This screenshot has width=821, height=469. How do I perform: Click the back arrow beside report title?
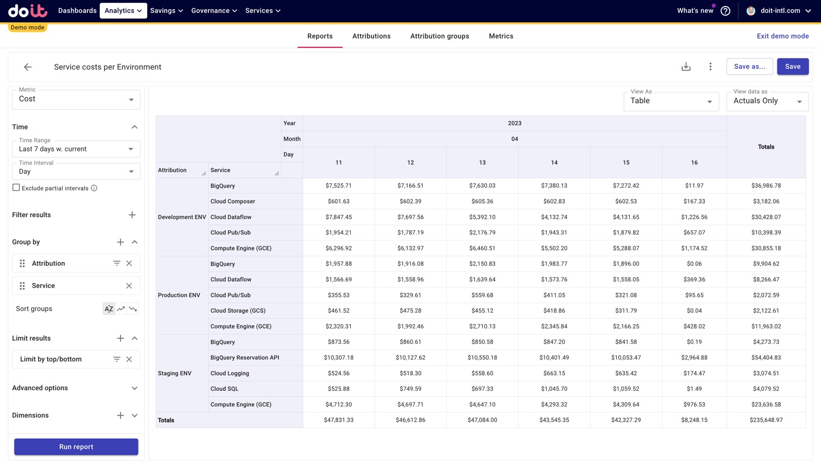(x=28, y=67)
